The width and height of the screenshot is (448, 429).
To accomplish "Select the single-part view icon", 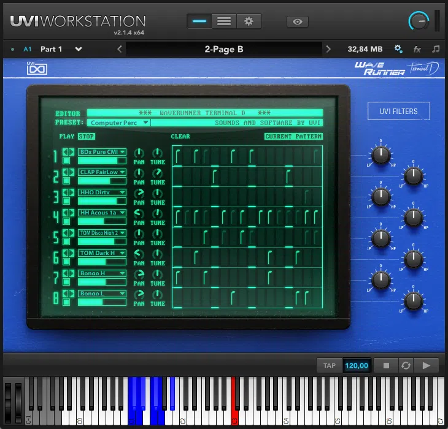I will (x=199, y=21).
